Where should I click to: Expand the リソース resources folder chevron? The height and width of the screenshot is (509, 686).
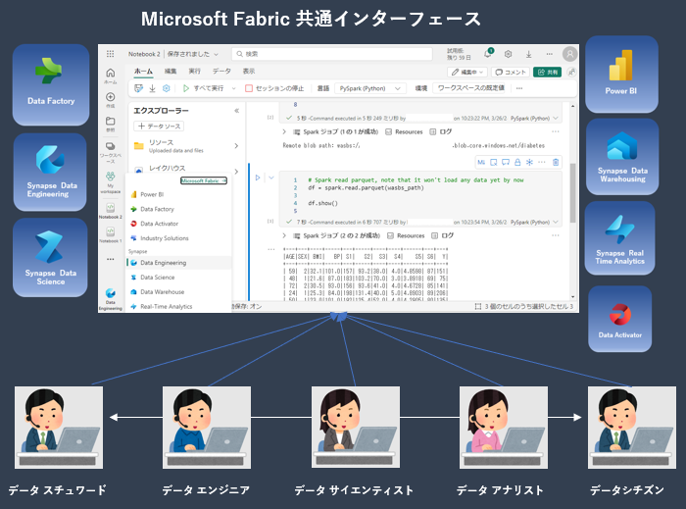coord(236,146)
